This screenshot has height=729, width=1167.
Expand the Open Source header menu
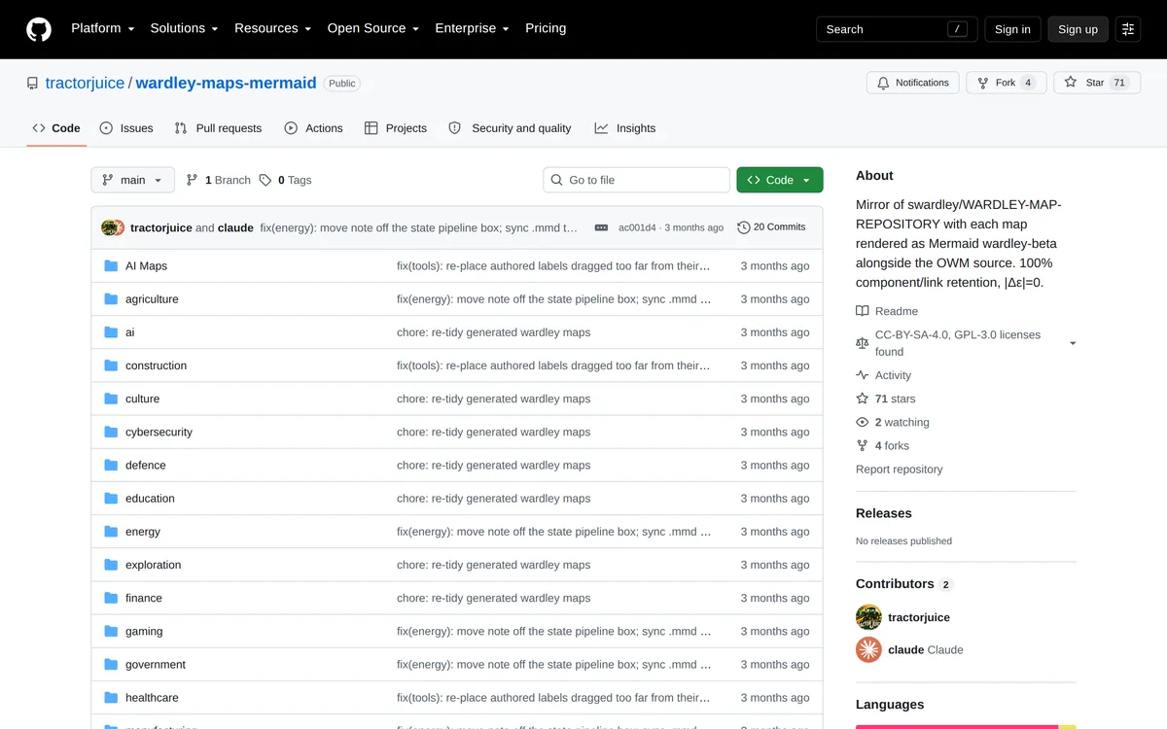373,28
